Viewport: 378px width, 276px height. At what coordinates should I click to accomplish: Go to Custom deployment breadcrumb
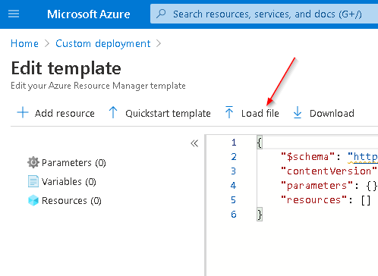[x=103, y=43]
